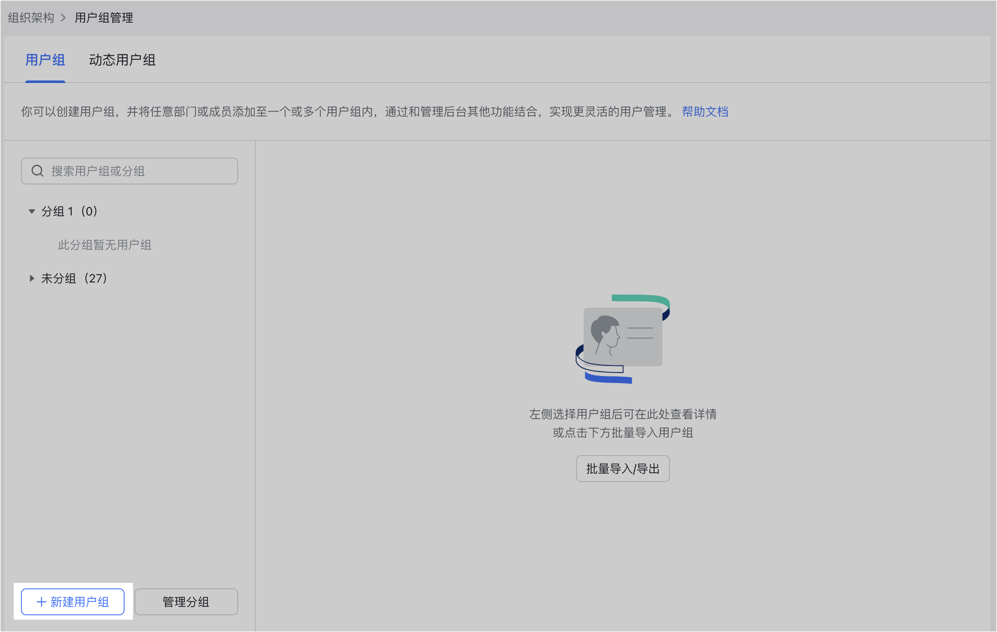Screen dimensions: 997x632
Task: Switch to the 动态用户组 tab
Action: 122,60
